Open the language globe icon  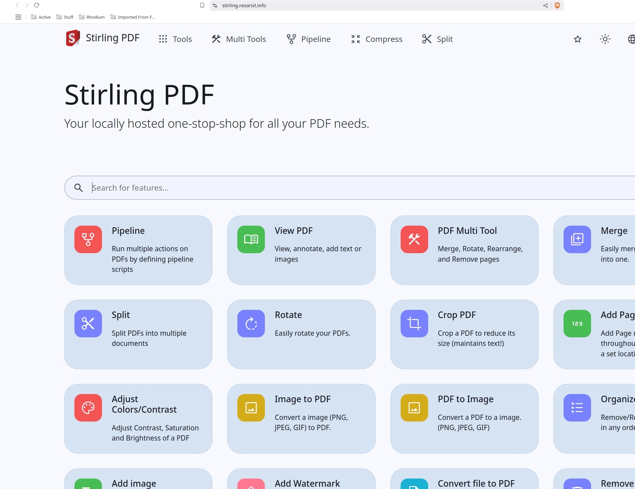pos(631,39)
